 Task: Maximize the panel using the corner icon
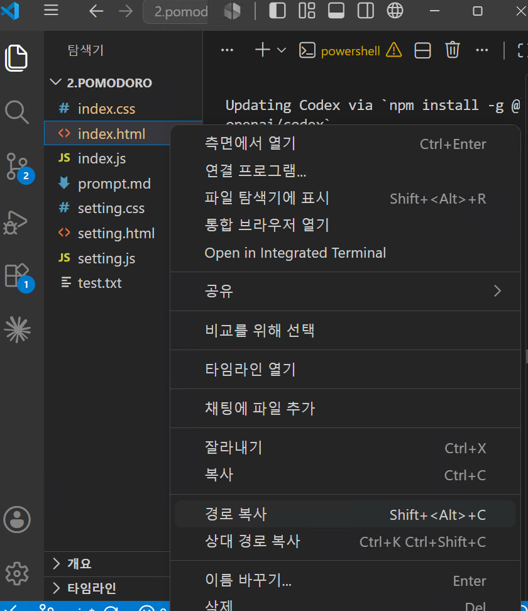tap(522, 50)
